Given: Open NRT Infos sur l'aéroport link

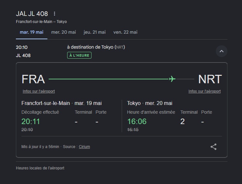Looking at the screenshot, I should point(204,91).
